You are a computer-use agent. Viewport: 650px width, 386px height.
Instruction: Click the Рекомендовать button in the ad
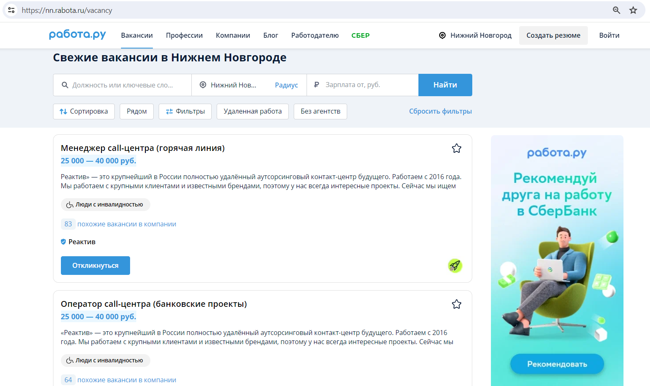(x=557, y=364)
